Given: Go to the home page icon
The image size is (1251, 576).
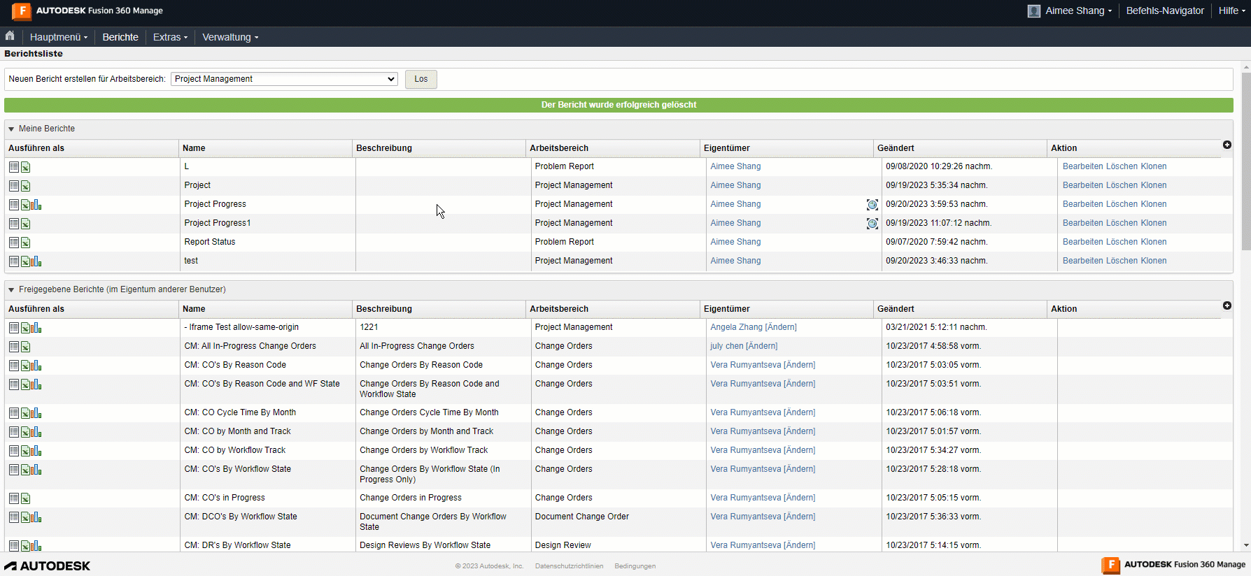Looking at the screenshot, I should point(10,36).
